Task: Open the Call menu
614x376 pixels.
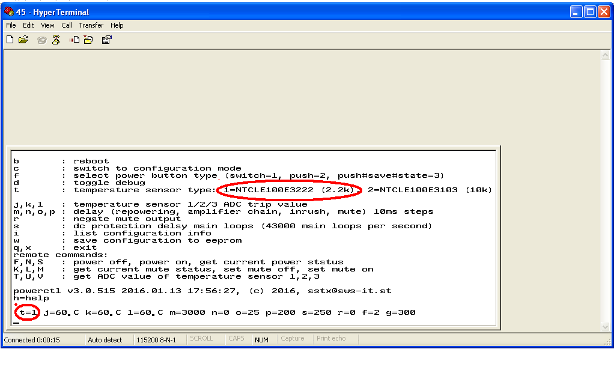Action: pos(67,25)
